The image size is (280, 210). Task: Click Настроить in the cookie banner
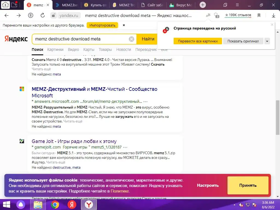208,185
